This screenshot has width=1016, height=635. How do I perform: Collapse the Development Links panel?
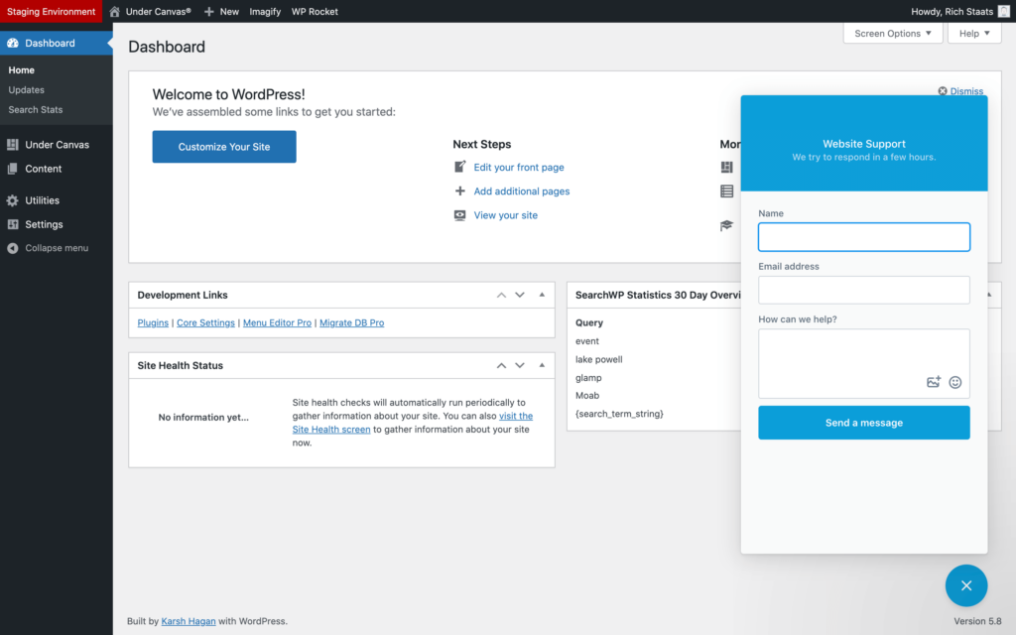pos(541,295)
